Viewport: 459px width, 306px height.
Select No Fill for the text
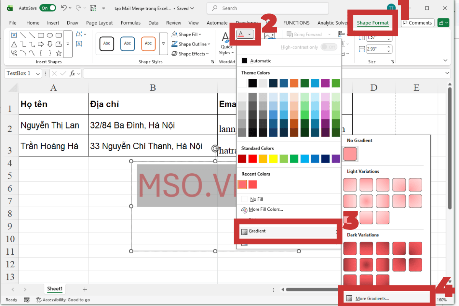257,199
